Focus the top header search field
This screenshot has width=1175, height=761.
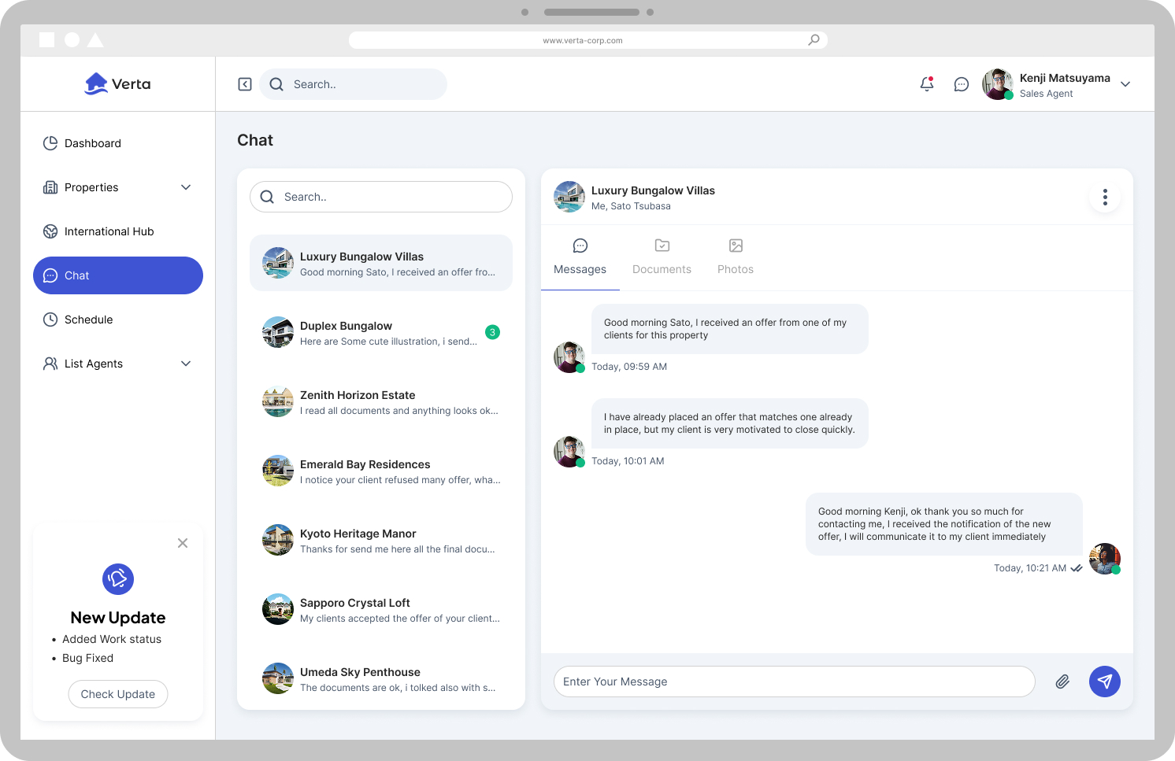(x=354, y=84)
